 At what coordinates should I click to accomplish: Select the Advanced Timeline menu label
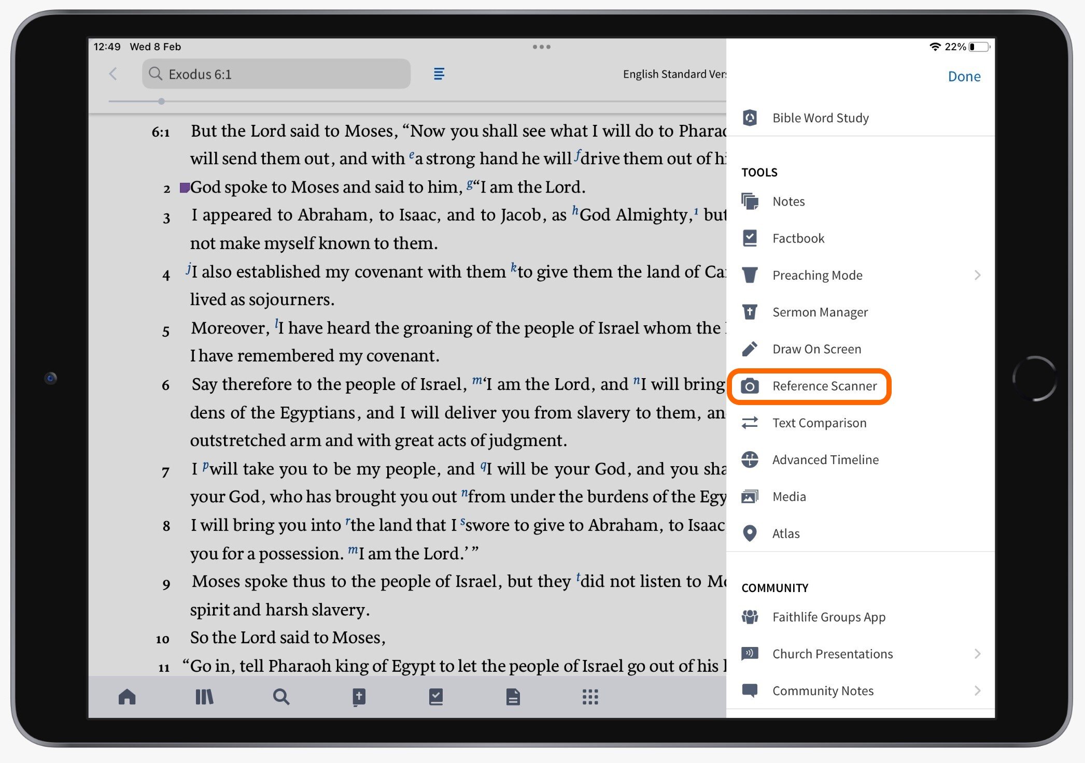(825, 459)
